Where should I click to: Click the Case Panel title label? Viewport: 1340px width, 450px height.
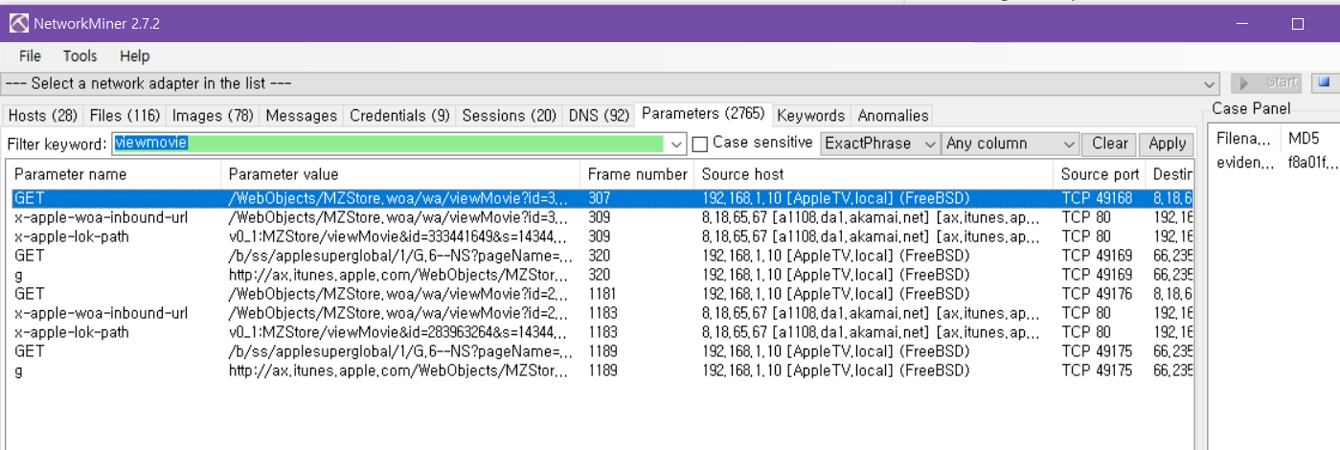1251,108
